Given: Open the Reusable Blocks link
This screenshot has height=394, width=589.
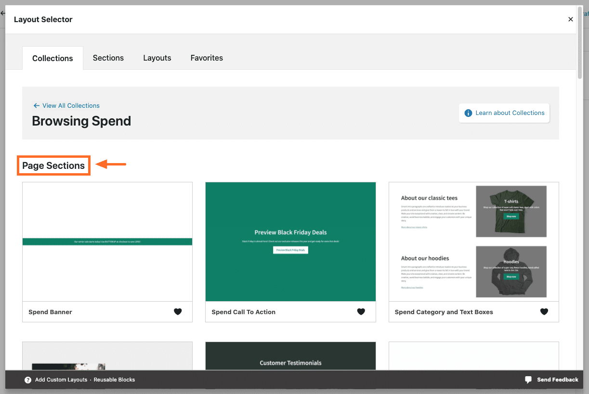Looking at the screenshot, I should coord(114,380).
